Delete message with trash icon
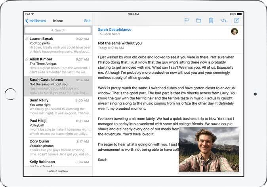The image size is (267, 187). [x=211, y=21]
